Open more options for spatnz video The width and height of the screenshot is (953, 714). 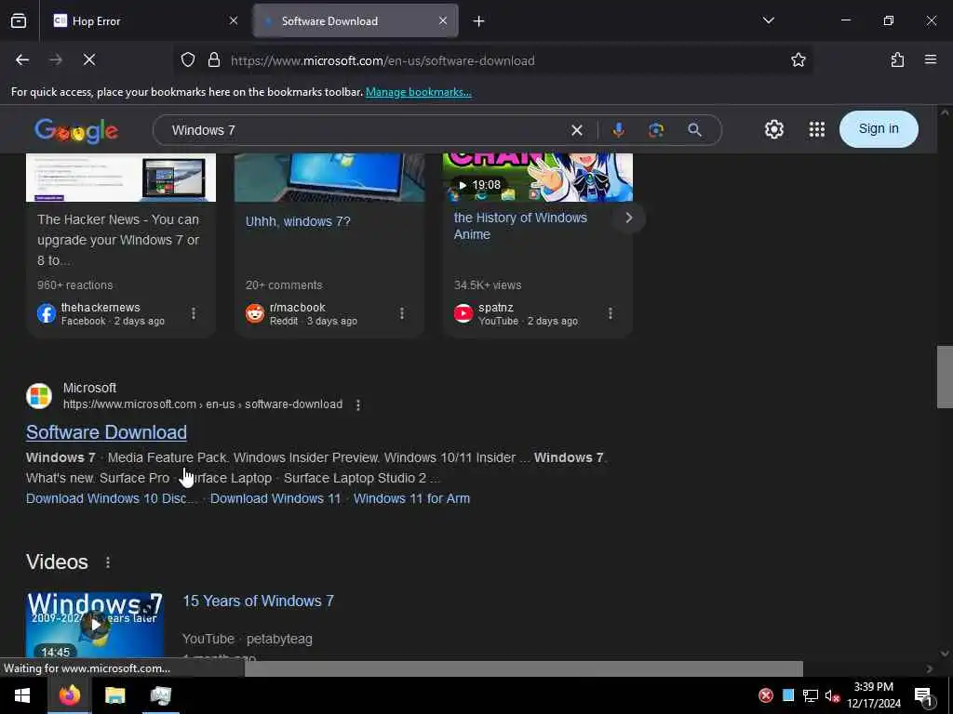click(611, 313)
